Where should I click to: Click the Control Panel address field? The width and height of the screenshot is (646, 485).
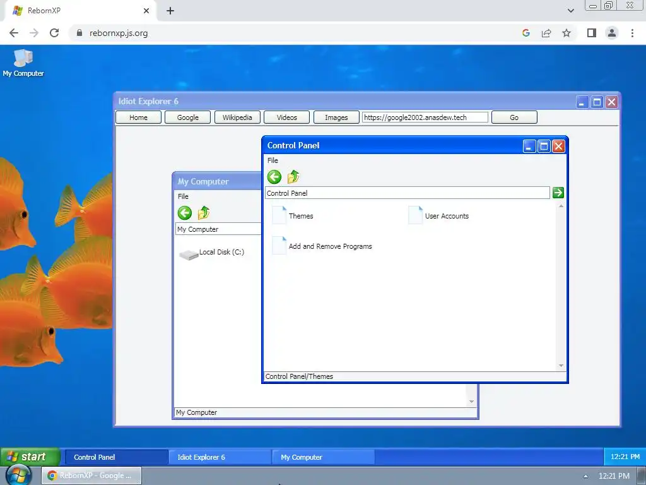(x=408, y=193)
